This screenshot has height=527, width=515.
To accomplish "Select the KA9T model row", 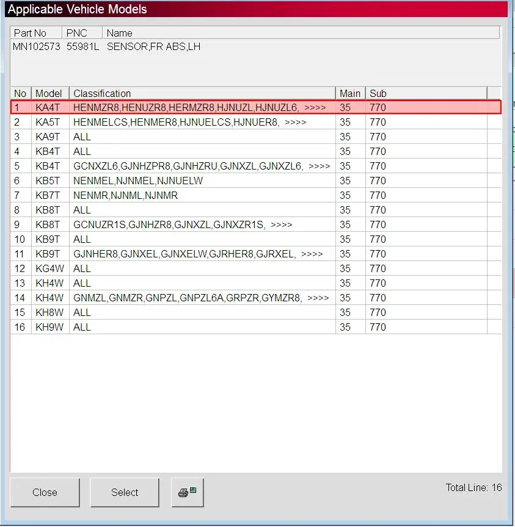I will click(x=256, y=137).
